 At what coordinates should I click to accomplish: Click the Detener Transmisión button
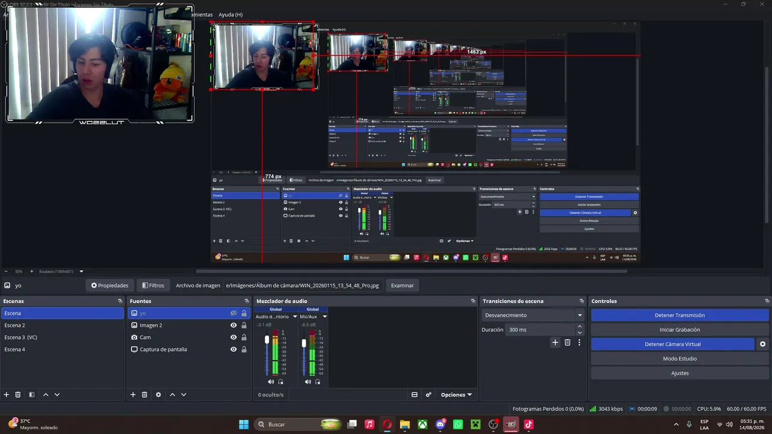point(680,315)
